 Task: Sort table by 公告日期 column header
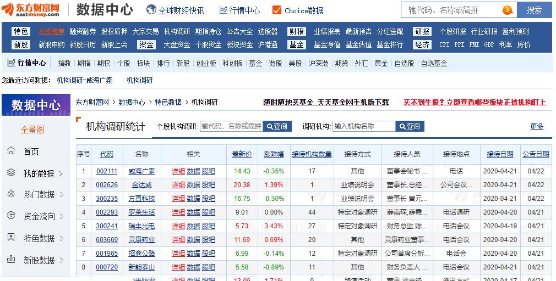coord(536,154)
